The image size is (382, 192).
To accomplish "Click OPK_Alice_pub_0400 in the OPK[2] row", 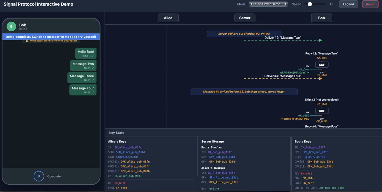I will 136,171.
